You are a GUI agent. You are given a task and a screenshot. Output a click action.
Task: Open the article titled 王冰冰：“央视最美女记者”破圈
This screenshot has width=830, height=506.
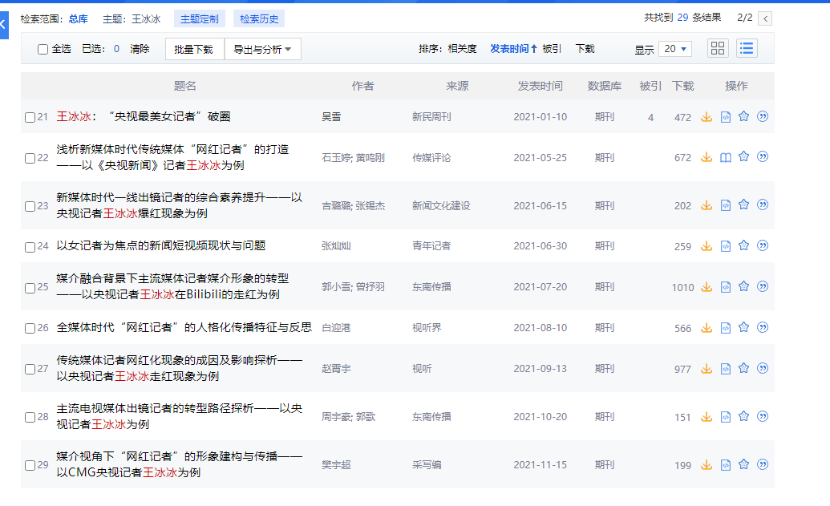[144, 116]
